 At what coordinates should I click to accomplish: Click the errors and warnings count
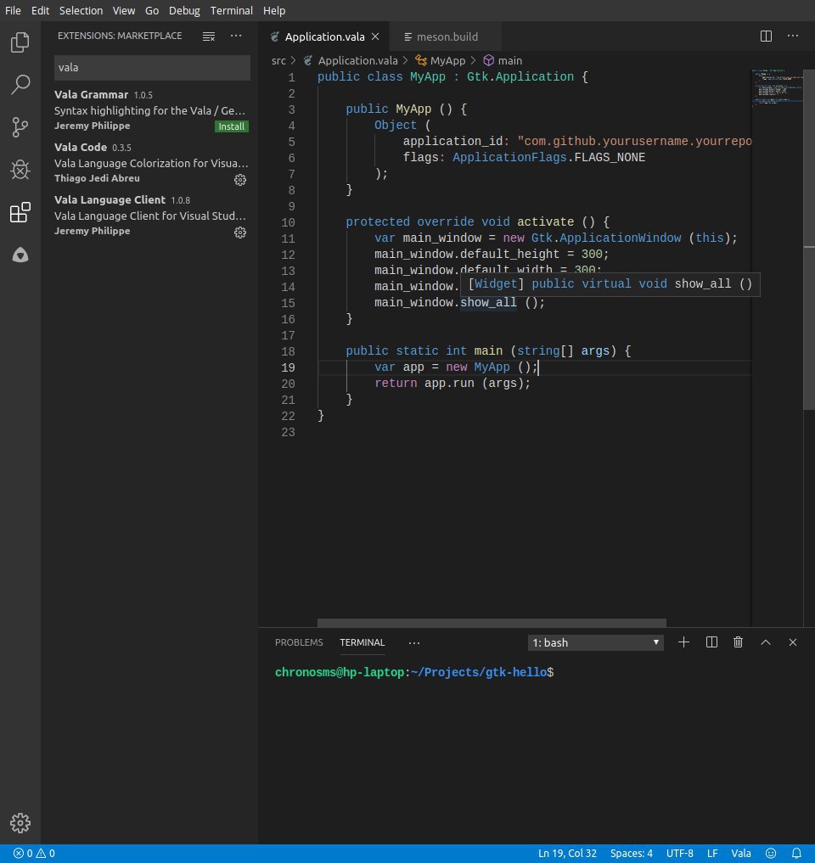34,853
